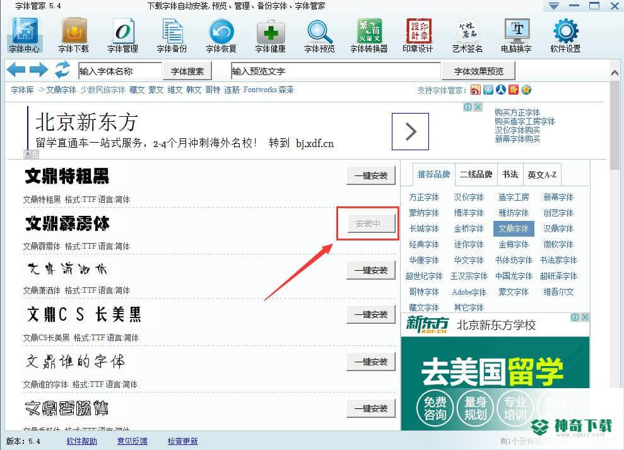Switch to the 书法 tab
This screenshot has width=624, height=450.
pos(510,174)
